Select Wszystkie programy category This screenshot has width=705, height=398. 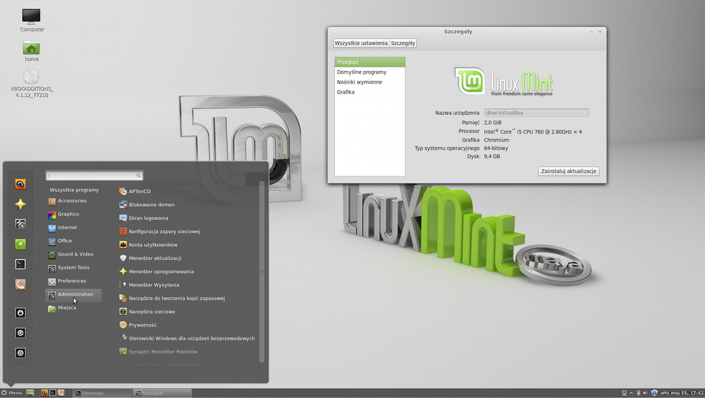(x=74, y=190)
